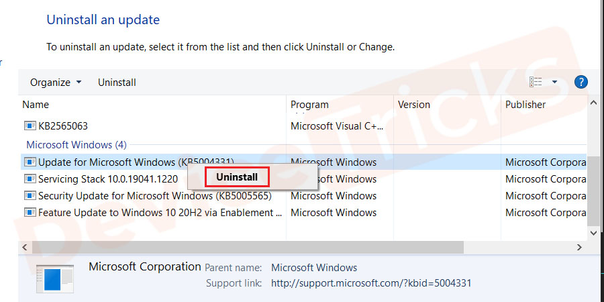Viewport: 604px width, 302px height.
Task: Open the help question mark icon
Action: tap(581, 82)
